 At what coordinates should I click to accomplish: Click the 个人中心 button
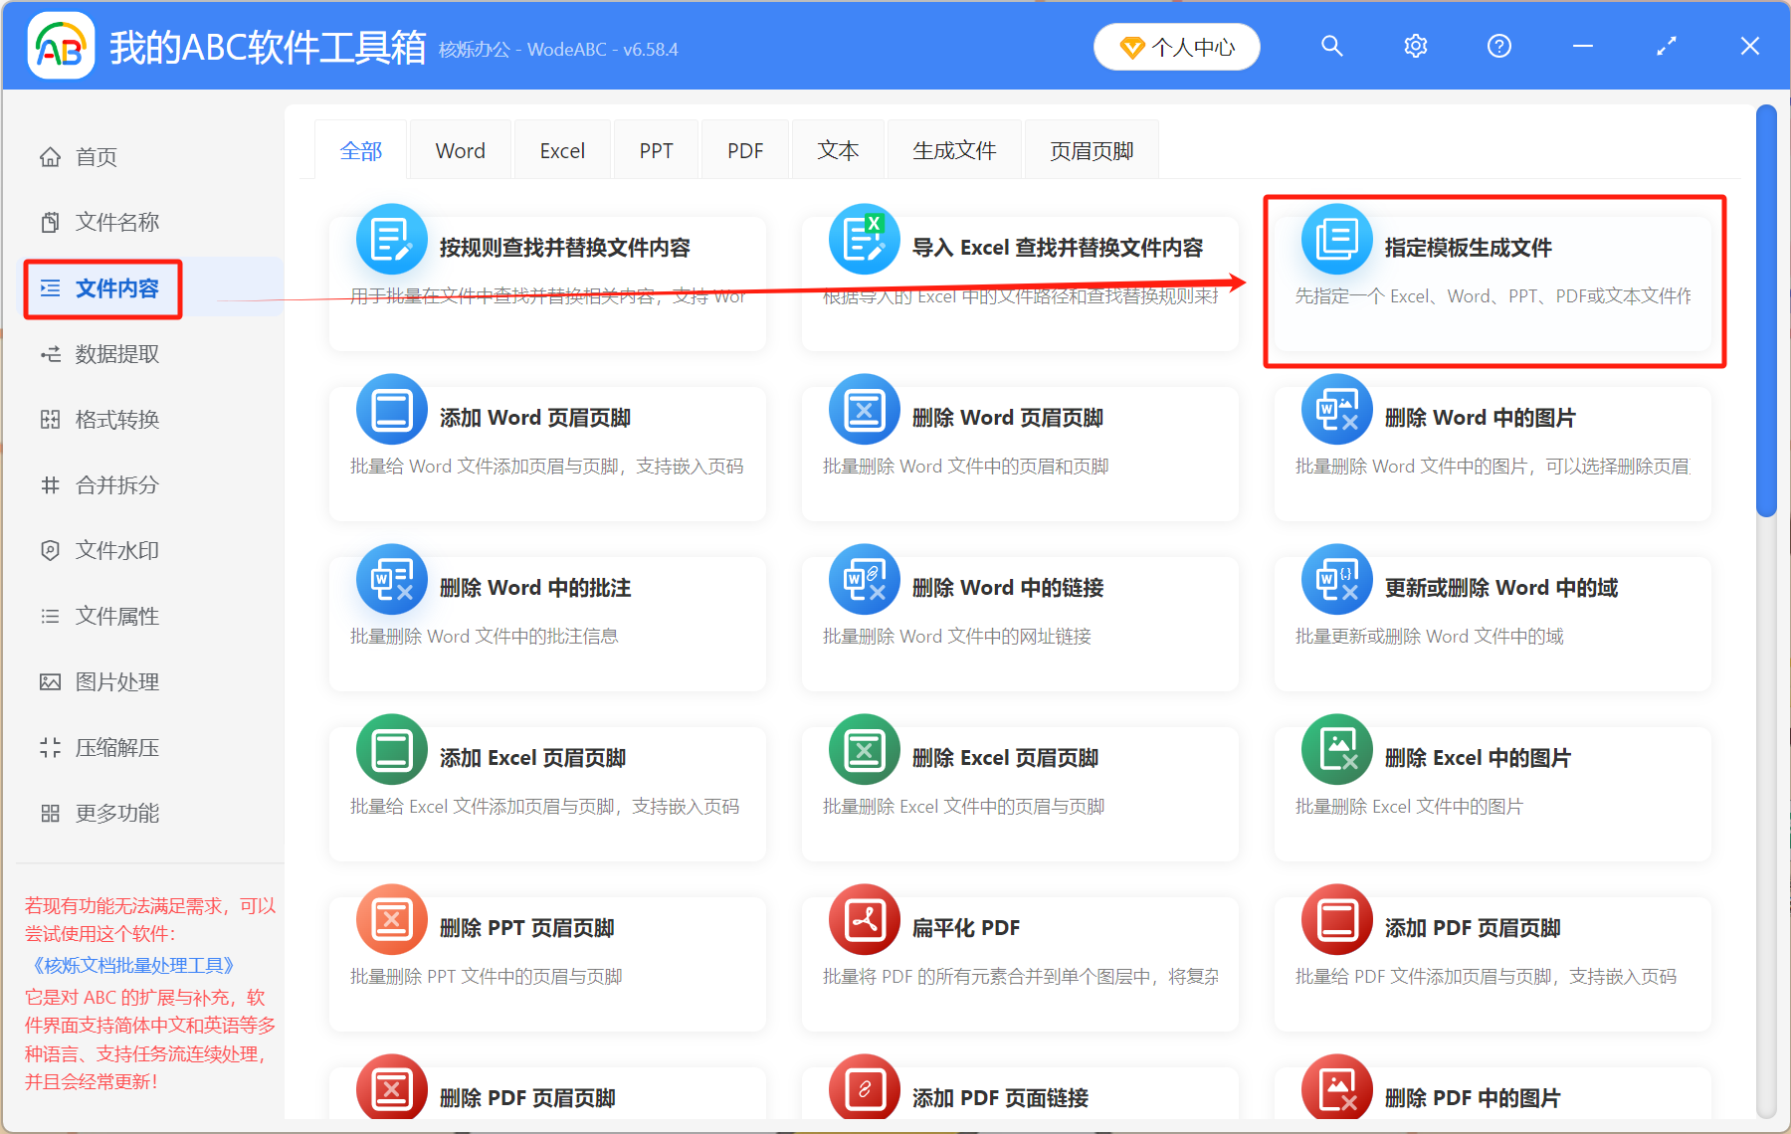coord(1176,46)
